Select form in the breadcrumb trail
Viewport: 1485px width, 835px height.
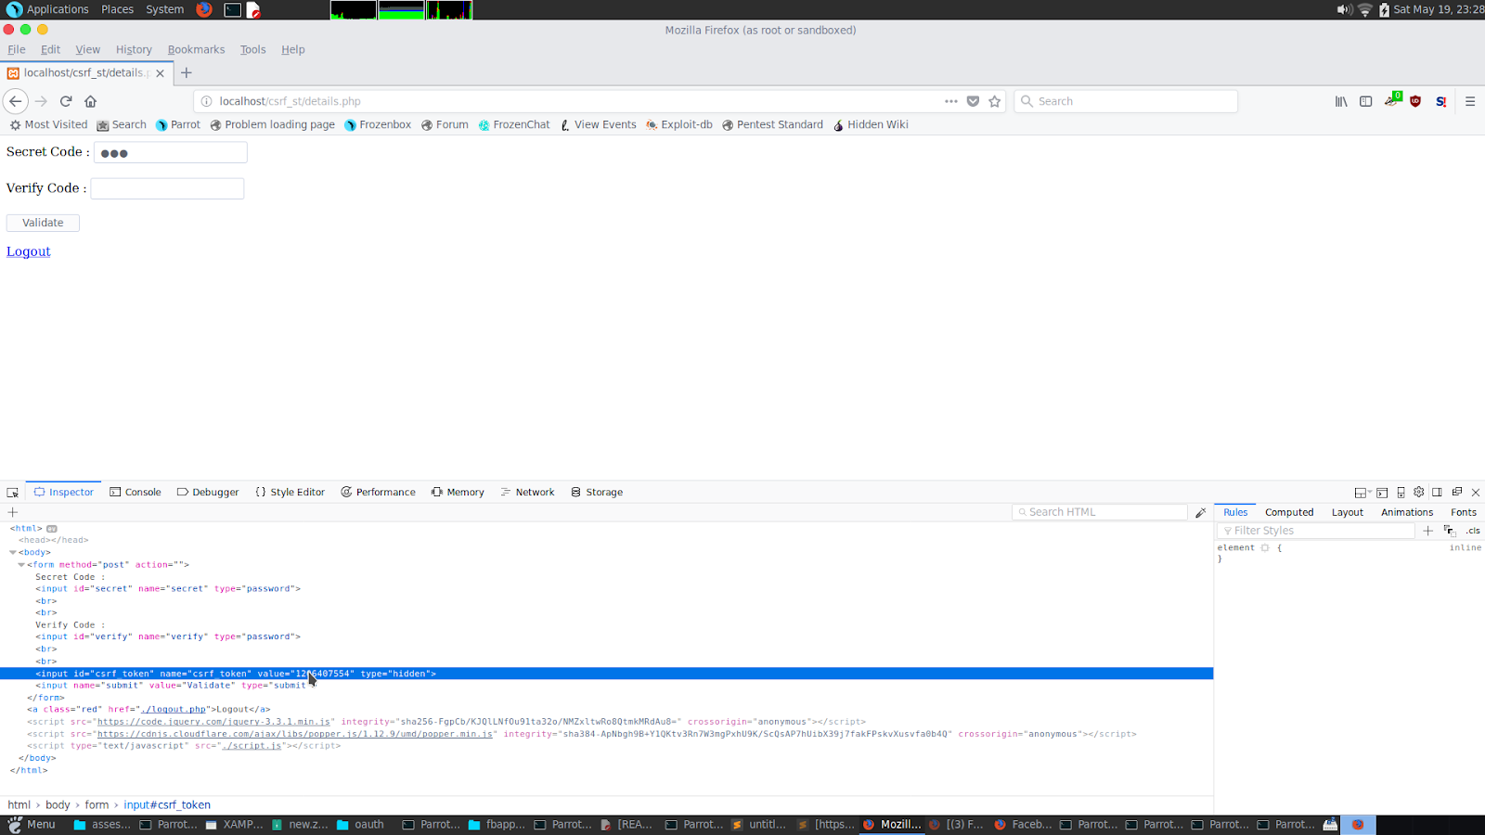pyautogui.click(x=97, y=805)
